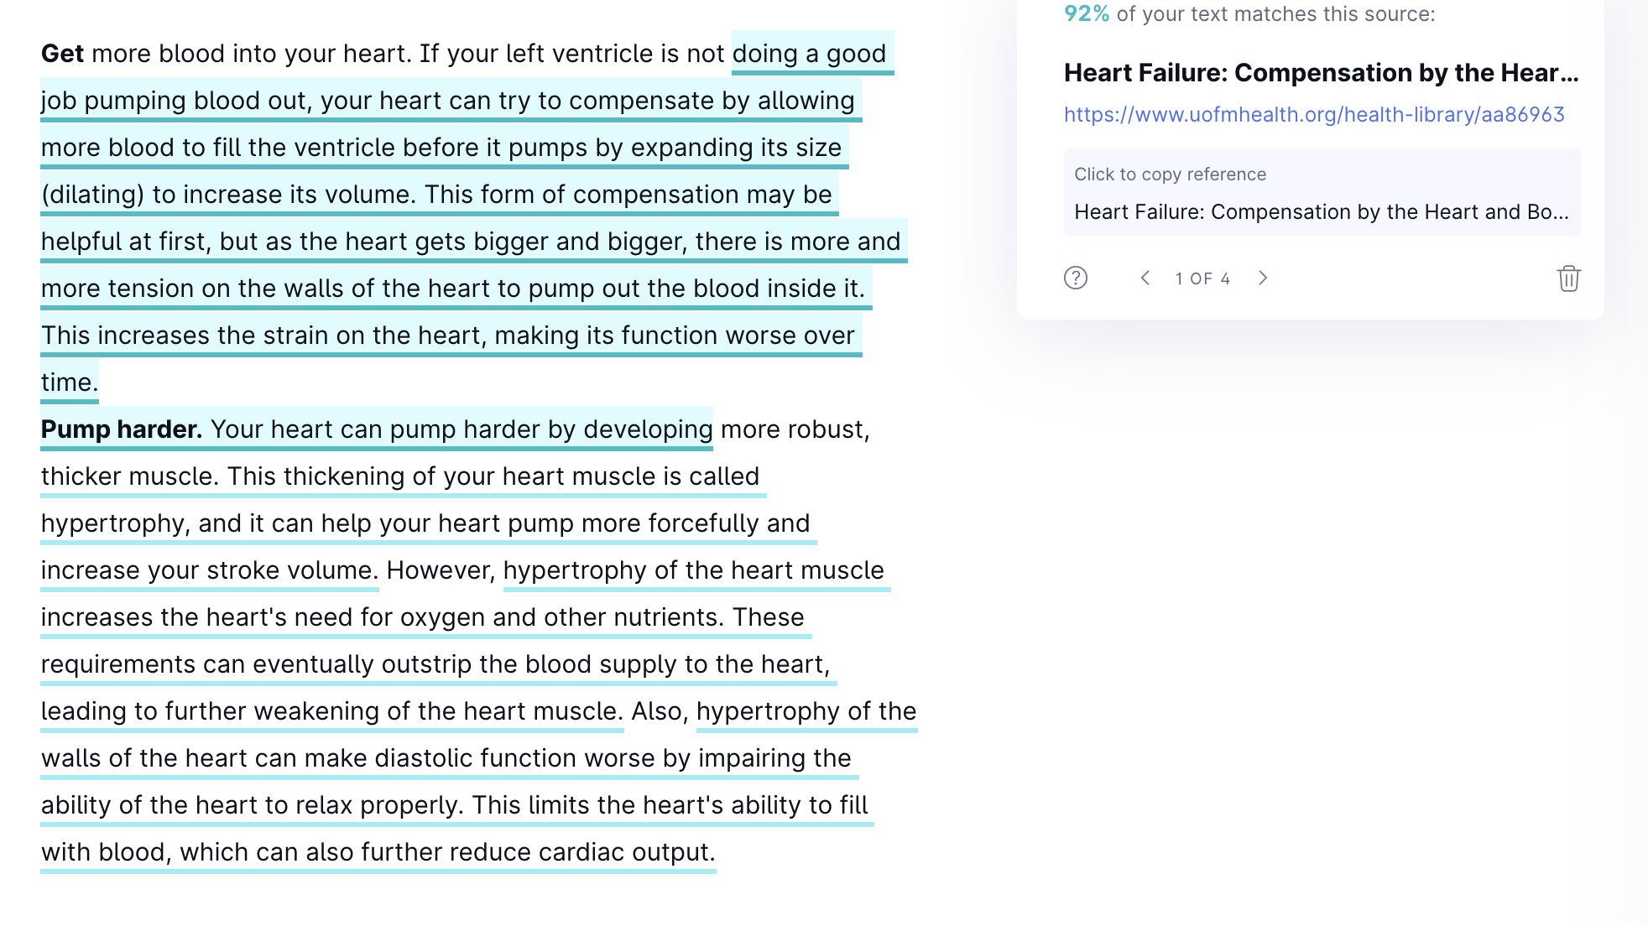Go to the next matching source

pos(1263,278)
